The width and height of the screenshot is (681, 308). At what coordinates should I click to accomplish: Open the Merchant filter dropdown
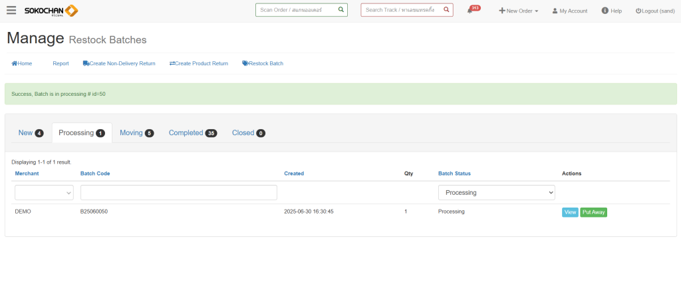point(44,192)
